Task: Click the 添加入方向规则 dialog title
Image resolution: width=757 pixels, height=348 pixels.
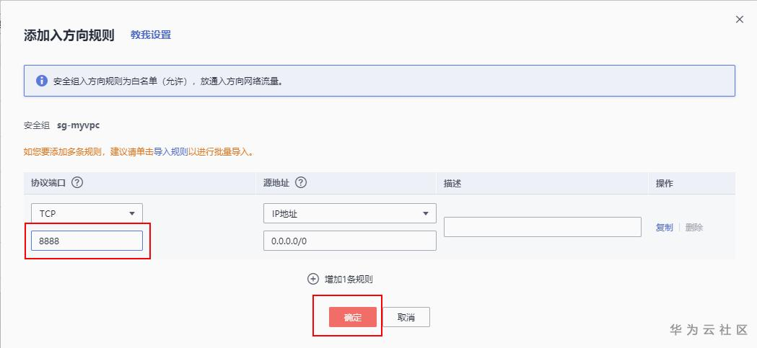Action: [x=69, y=35]
